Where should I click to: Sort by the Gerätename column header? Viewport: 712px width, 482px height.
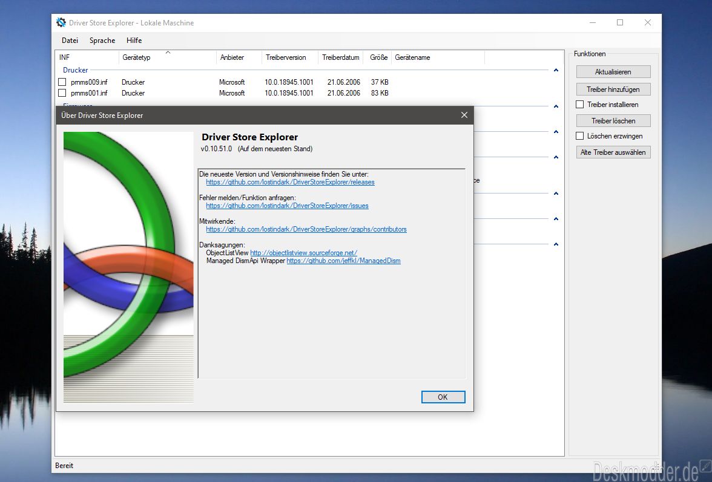point(438,57)
